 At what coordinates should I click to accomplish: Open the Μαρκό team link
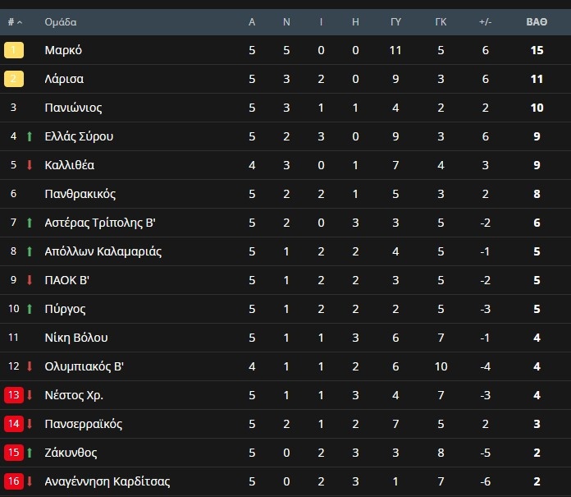pyautogui.click(x=63, y=50)
